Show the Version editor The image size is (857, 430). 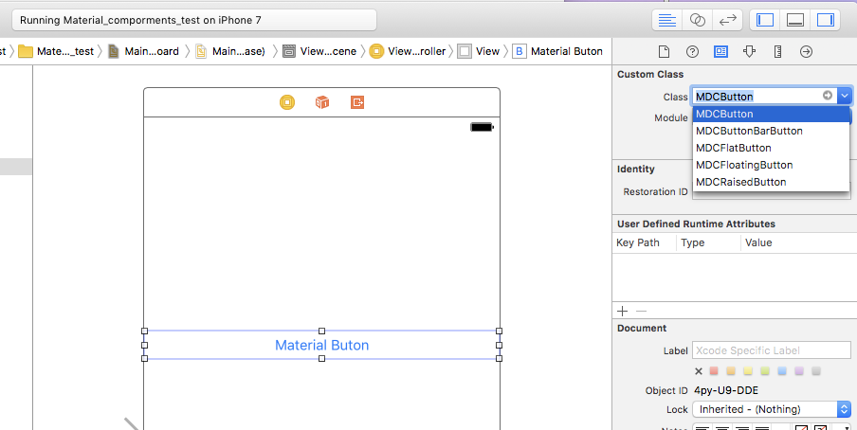(727, 20)
